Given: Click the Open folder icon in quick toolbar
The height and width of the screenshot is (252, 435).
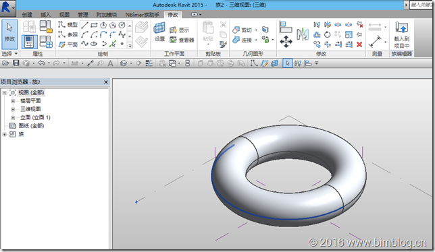Looking at the screenshot, I should tap(6, 63).
